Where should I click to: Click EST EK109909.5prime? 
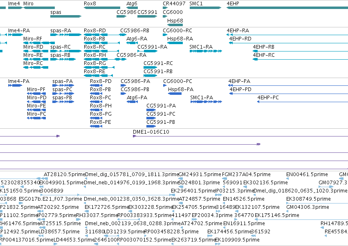(x=237, y=240)
